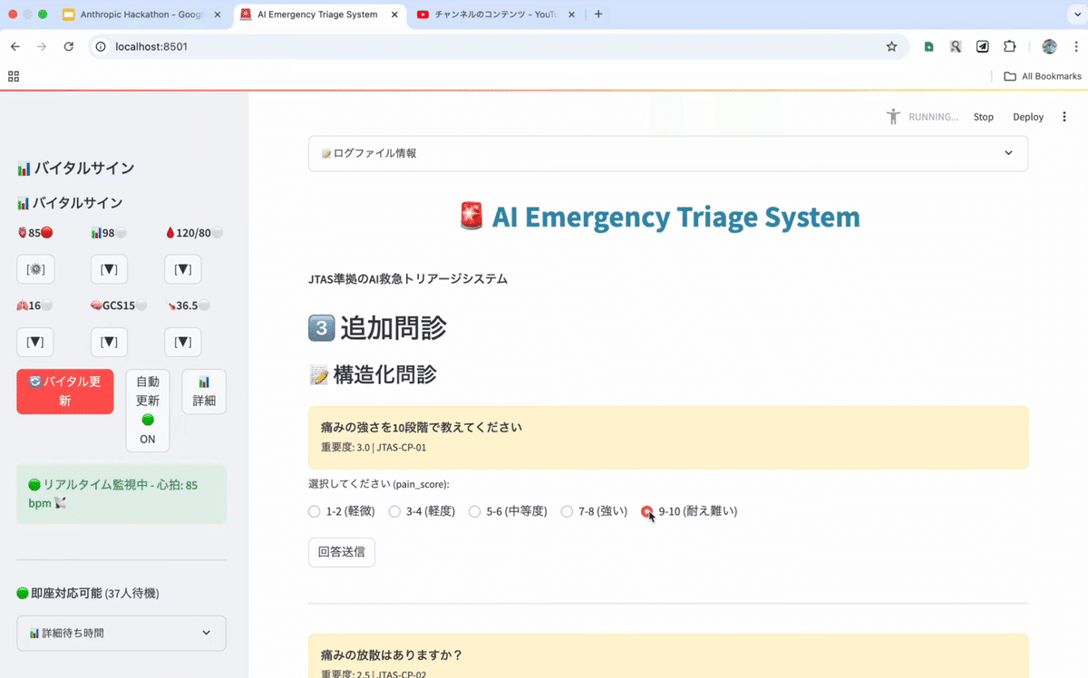The height and width of the screenshot is (678, 1088).
Task: Select the 5-6 (中等度) pain option
Action: click(475, 511)
